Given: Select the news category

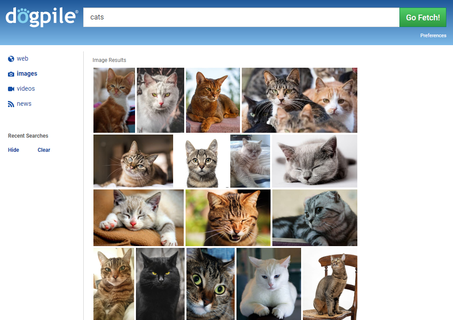Looking at the screenshot, I should pyautogui.click(x=24, y=104).
